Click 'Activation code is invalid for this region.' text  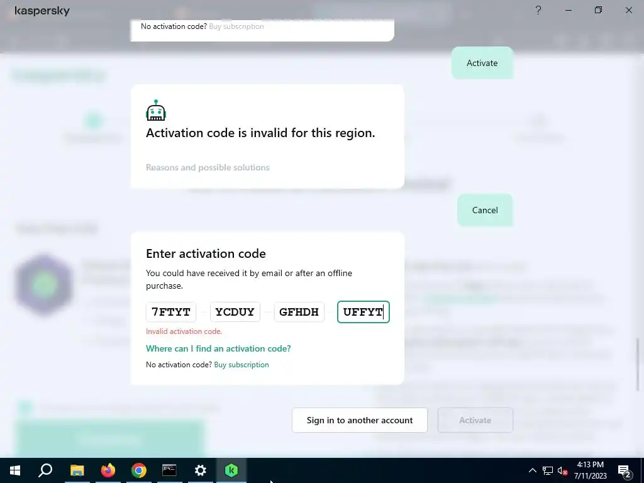(x=260, y=133)
